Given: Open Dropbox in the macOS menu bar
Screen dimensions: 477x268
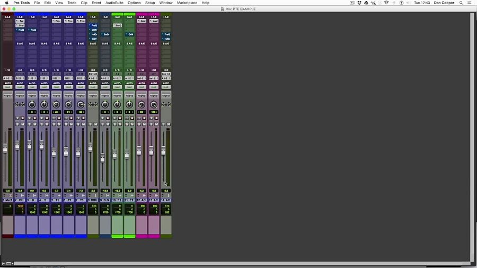Looking at the screenshot, I should 360,3.
